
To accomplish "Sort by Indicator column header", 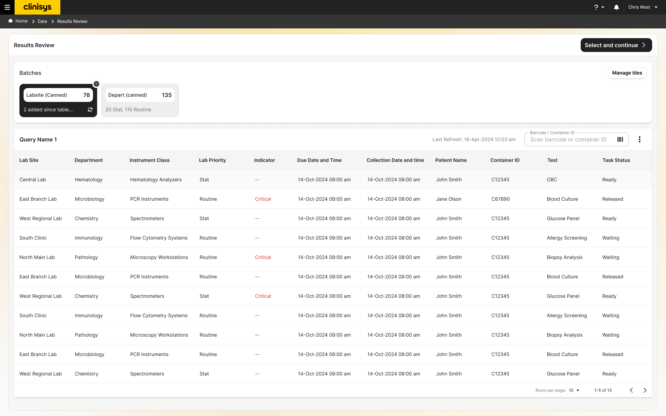I will (264, 160).
